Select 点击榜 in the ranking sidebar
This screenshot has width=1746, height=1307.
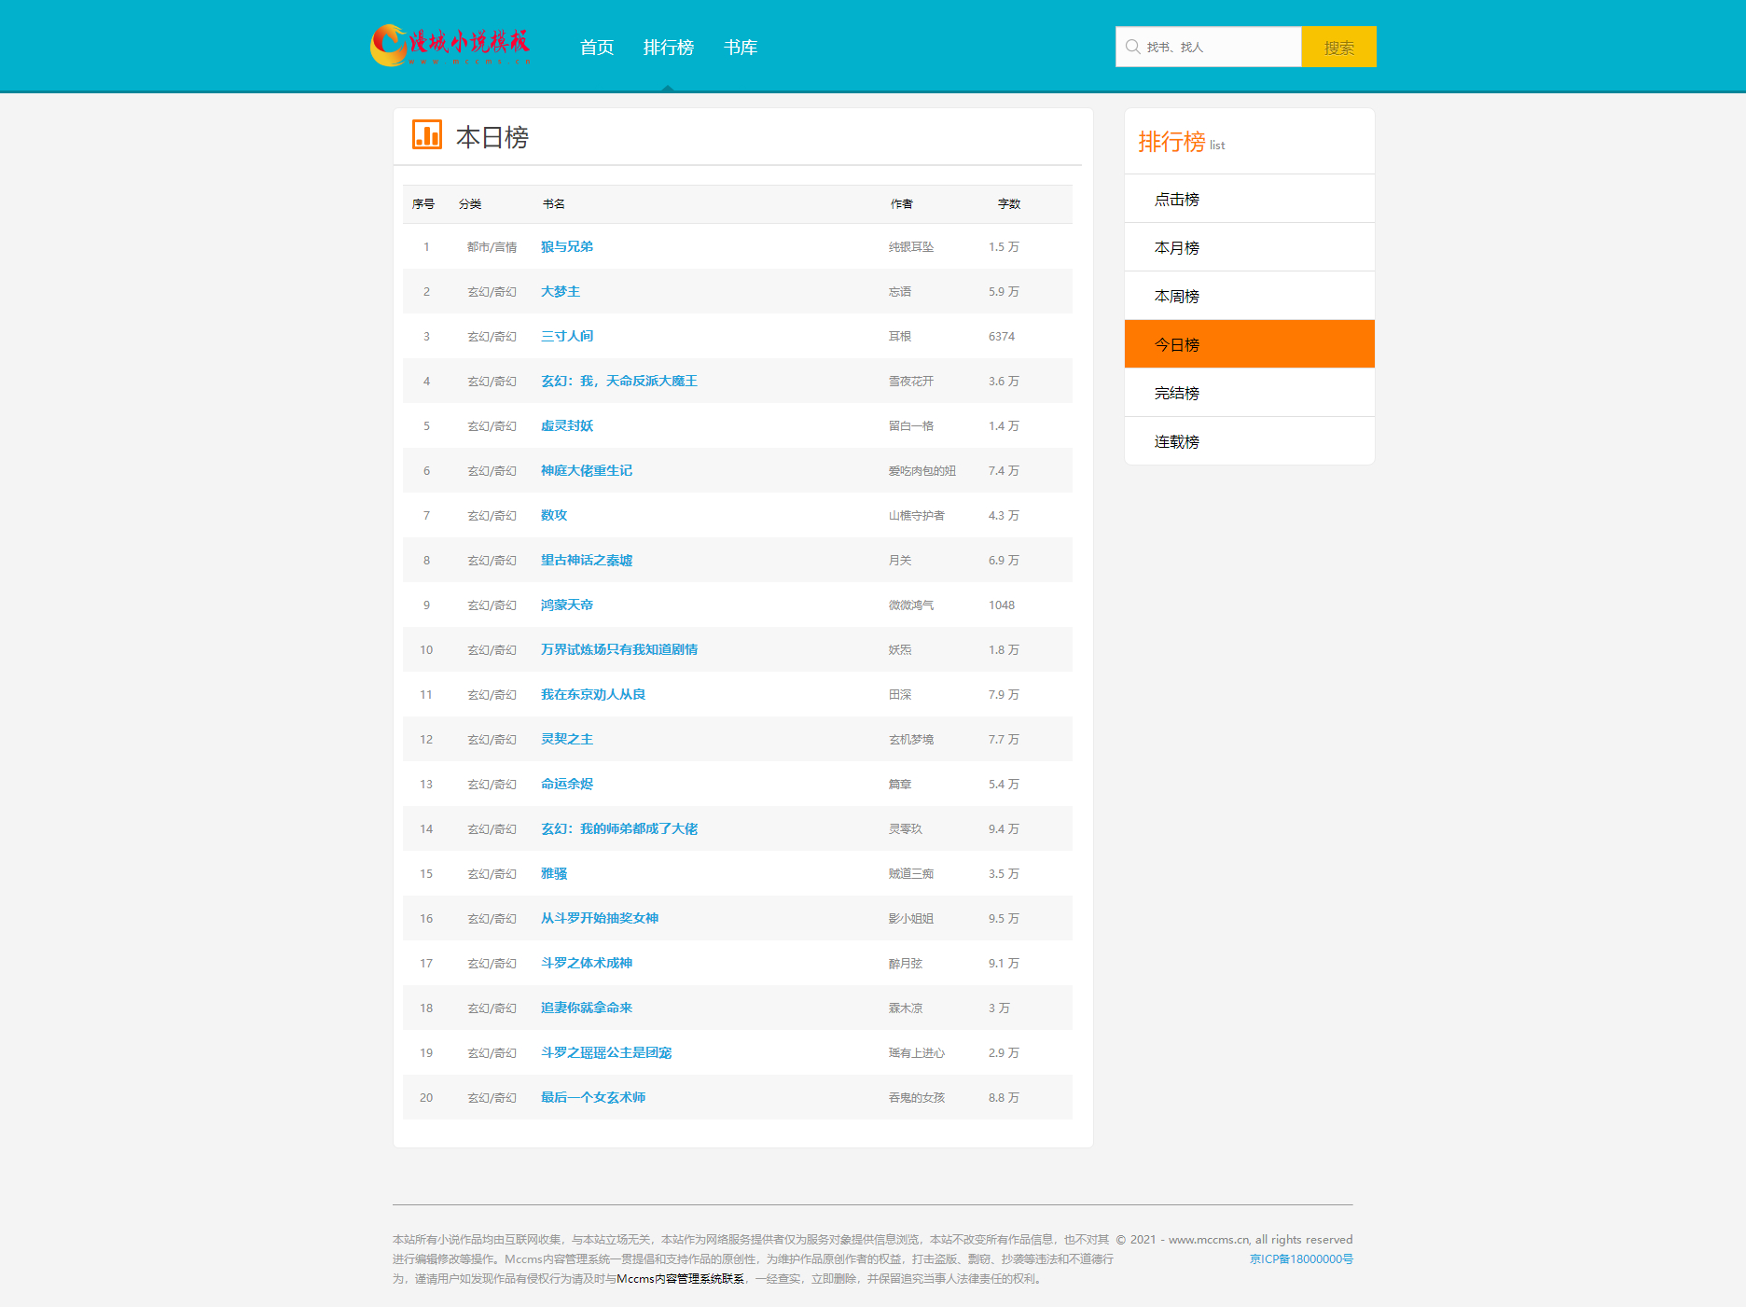[x=1176, y=199]
